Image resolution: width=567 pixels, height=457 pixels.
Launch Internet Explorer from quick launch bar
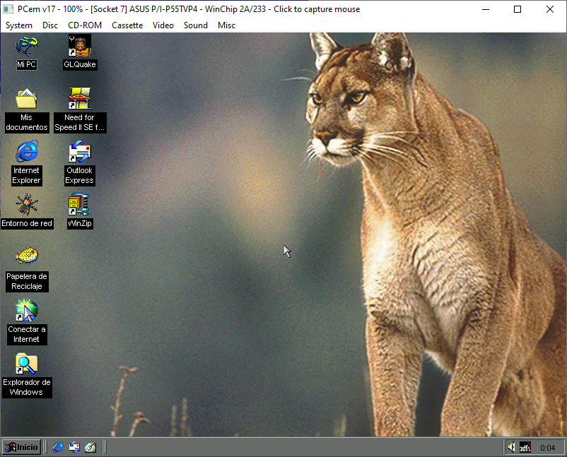click(x=58, y=447)
